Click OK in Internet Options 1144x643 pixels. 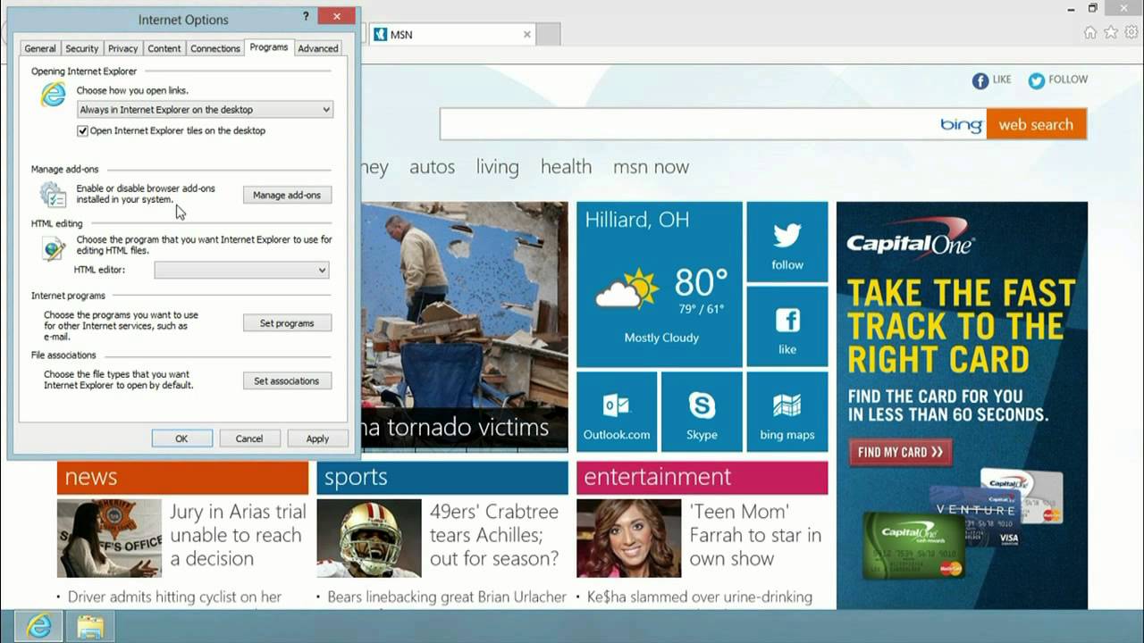tap(181, 438)
